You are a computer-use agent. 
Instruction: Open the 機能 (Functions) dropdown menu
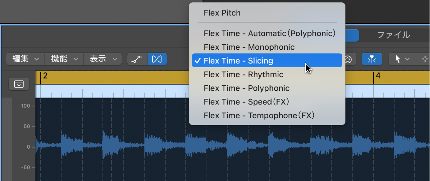point(64,59)
